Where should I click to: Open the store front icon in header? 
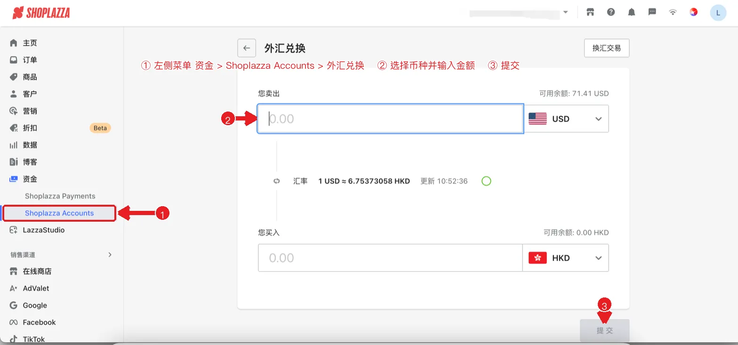click(590, 12)
